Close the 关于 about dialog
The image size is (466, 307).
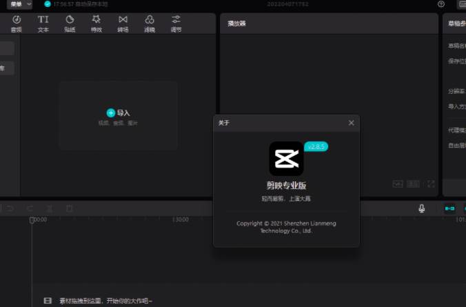click(x=352, y=123)
